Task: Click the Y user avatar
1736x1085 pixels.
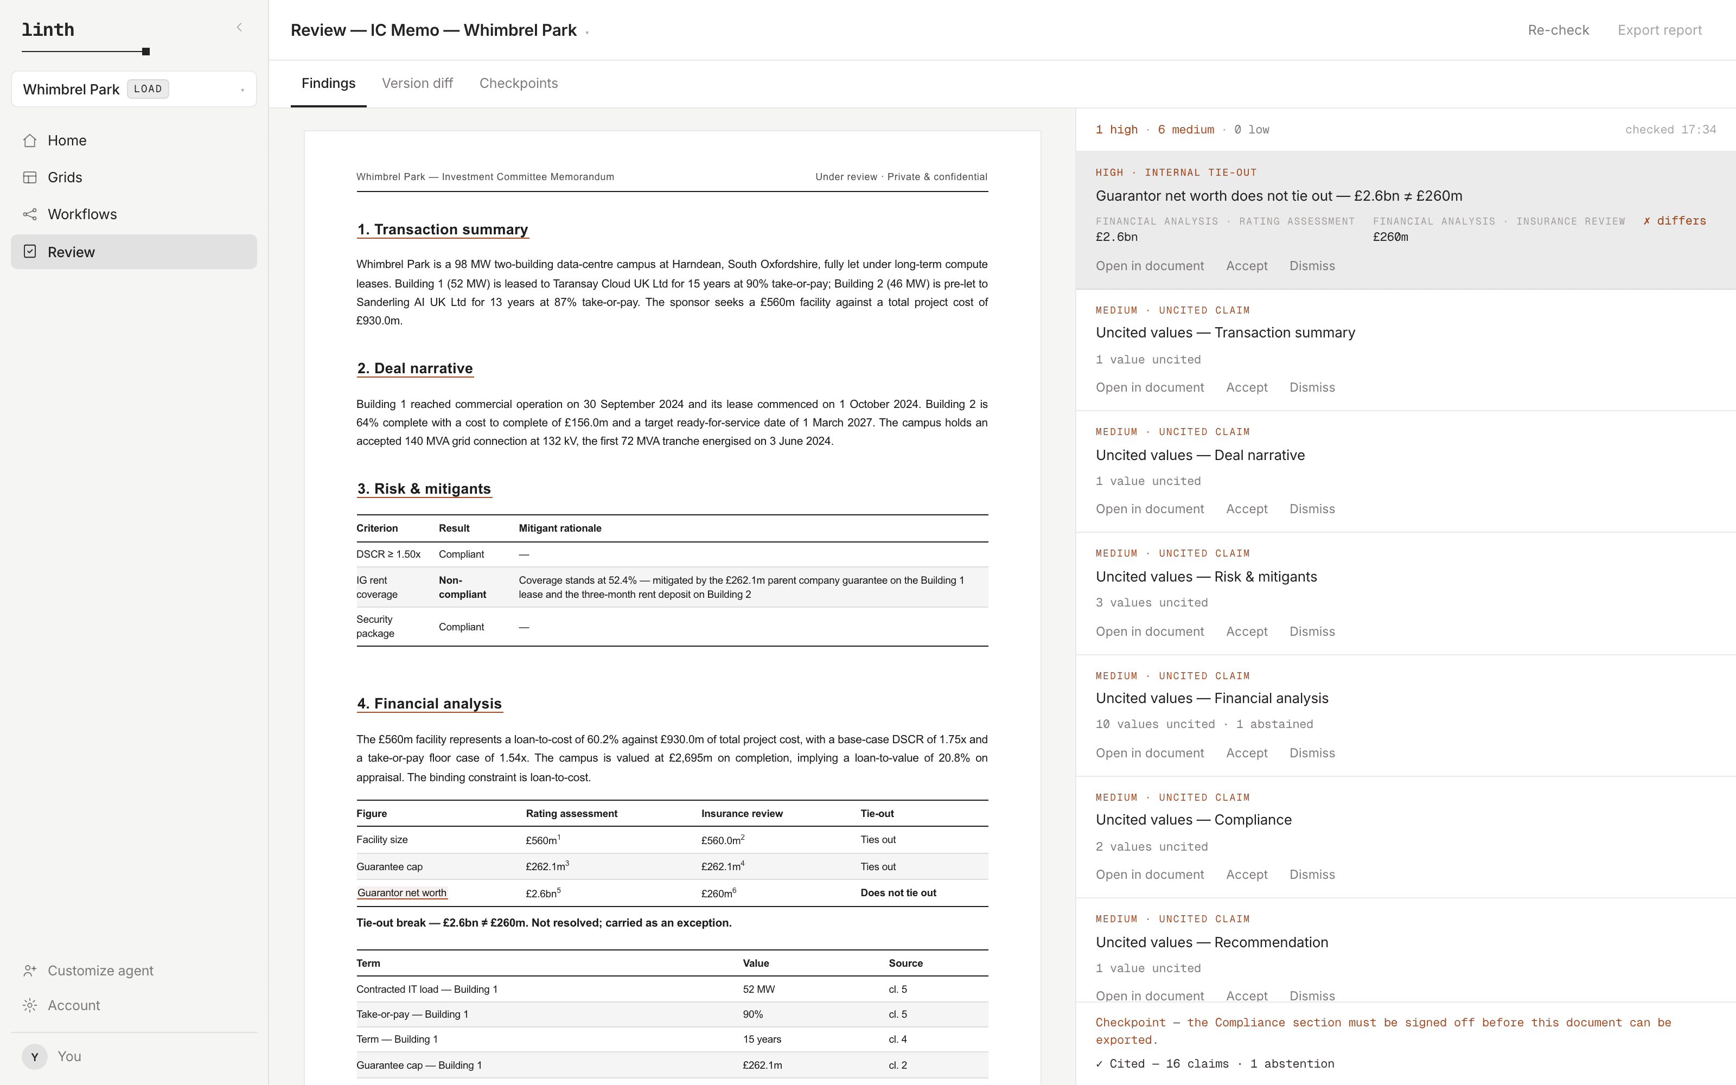Action: pos(34,1056)
